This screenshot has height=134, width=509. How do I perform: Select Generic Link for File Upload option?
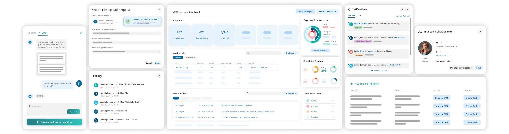tap(142, 21)
